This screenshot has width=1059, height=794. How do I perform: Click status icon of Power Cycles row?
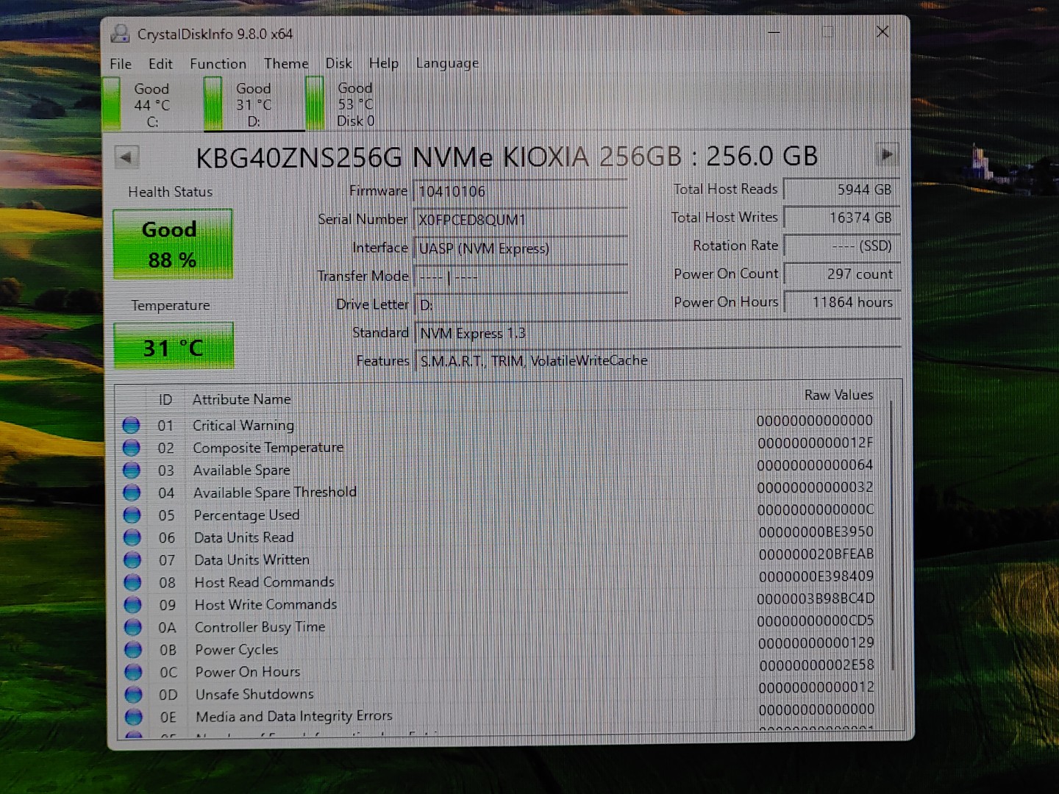tap(133, 649)
